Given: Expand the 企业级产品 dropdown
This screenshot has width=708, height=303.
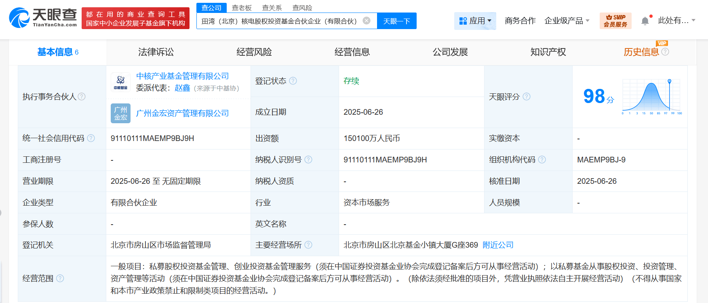Looking at the screenshot, I should click(x=567, y=21).
